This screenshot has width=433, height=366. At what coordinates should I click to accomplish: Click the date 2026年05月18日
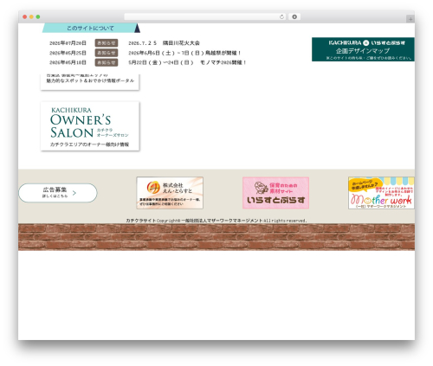(x=68, y=62)
